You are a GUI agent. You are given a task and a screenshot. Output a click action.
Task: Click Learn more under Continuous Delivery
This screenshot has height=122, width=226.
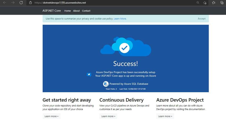point(108,116)
